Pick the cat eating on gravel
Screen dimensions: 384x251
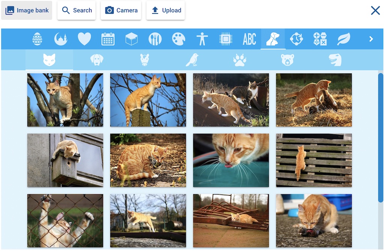314,221
